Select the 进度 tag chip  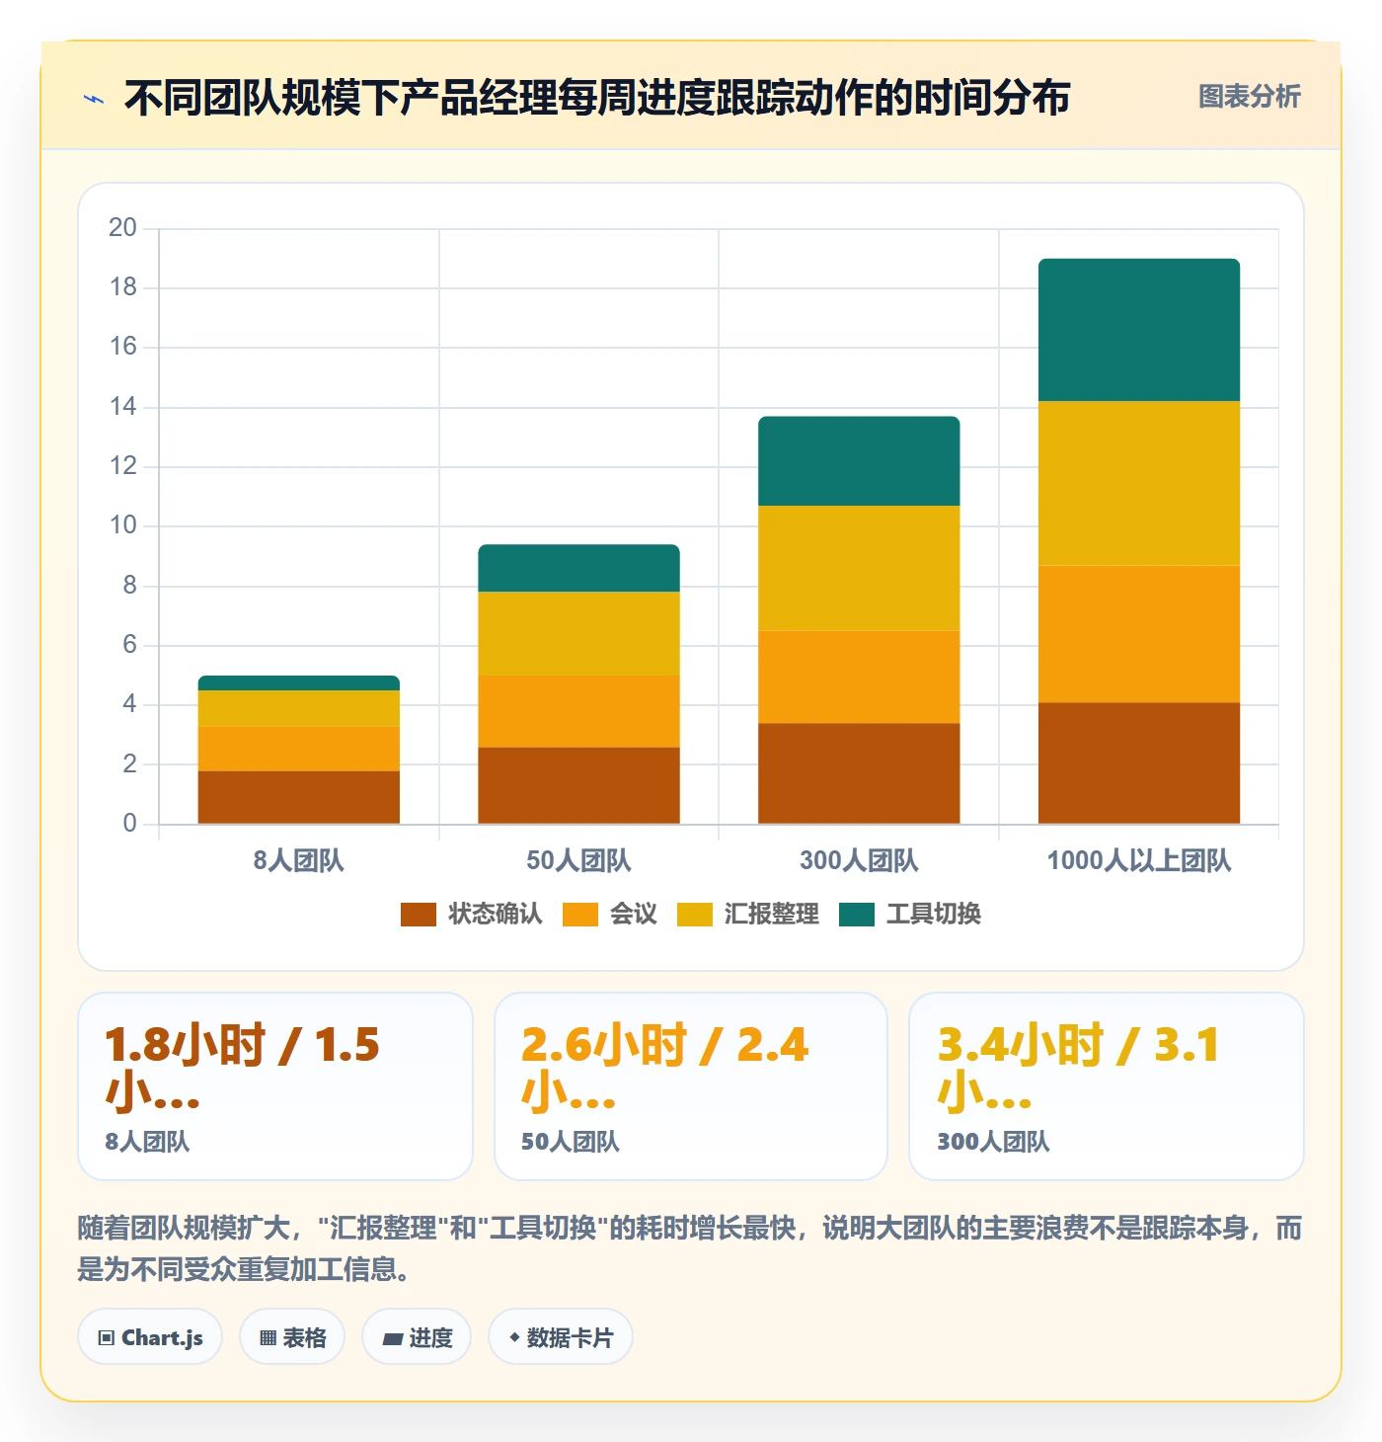pos(417,1337)
